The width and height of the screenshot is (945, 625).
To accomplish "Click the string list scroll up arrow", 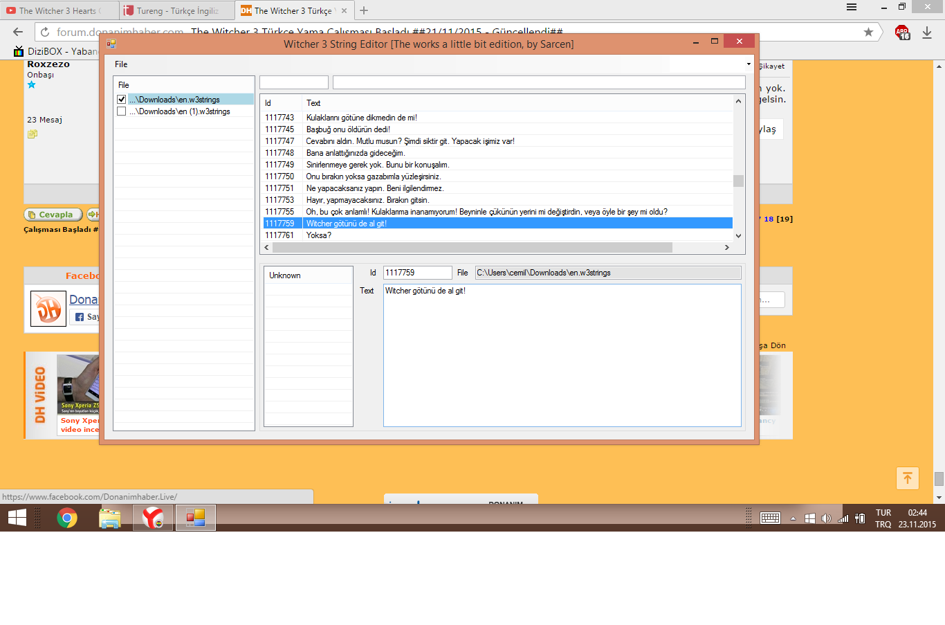I will [x=738, y=102].
